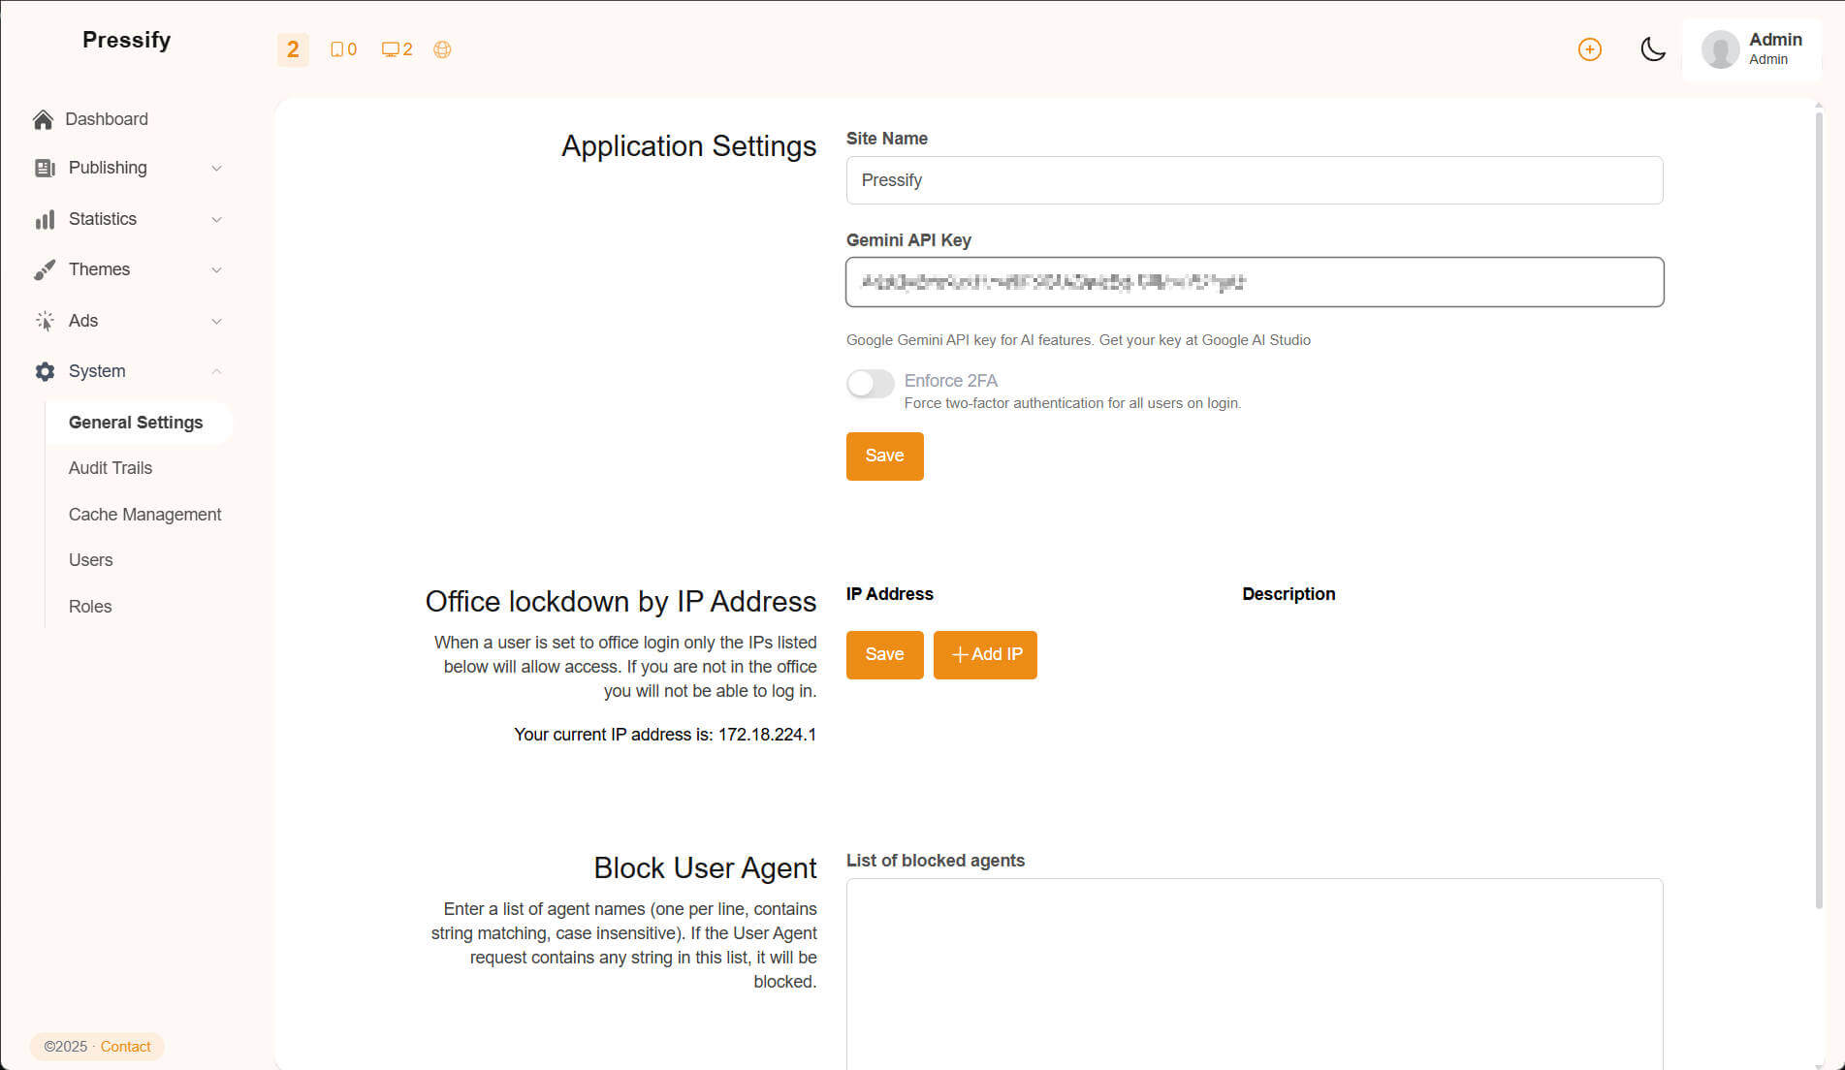Click the Themes paintbrush icon
The width and height of the screenshot is (1845, 1070).
[45, 269]
